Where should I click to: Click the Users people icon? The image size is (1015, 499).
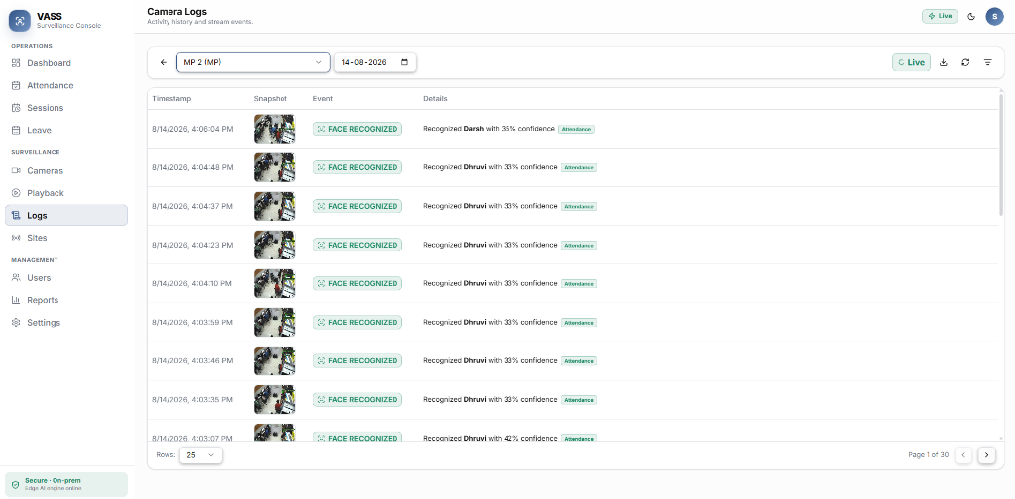coord(16,278)
